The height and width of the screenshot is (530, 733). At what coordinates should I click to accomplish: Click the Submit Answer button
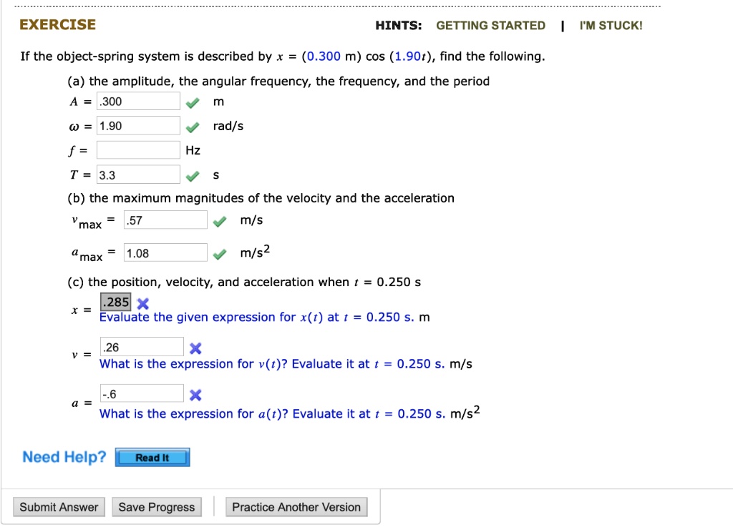coord(58,506)
